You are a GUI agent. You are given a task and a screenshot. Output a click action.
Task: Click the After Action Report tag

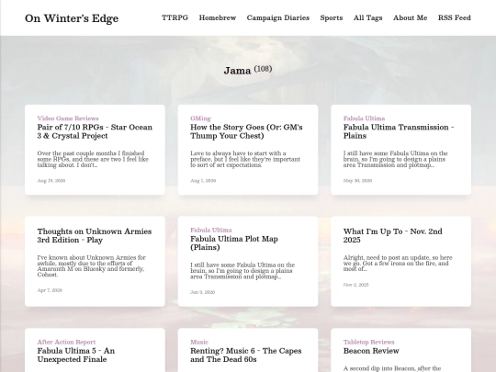pyautogui.click(x=66, y=342)
